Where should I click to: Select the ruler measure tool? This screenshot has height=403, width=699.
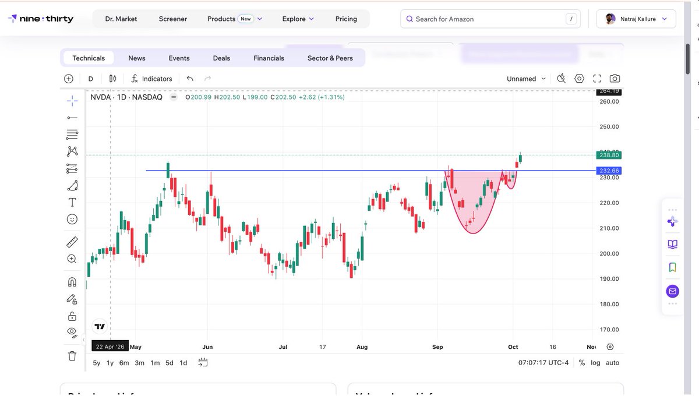(x=72, y=242)
